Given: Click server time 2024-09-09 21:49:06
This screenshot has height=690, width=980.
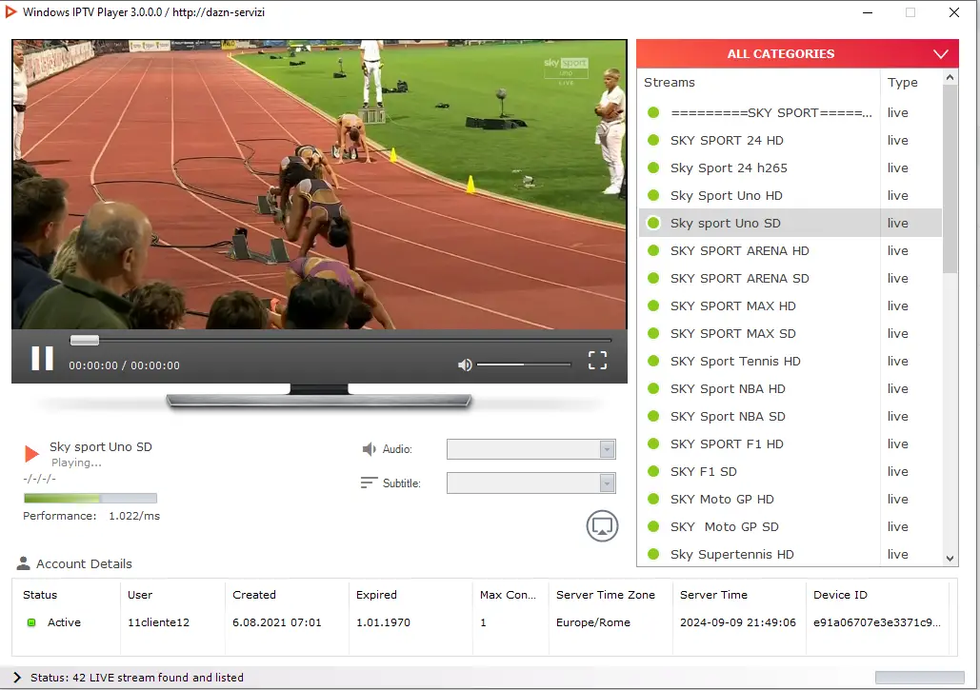Looking at the screenshot, I should 738,622.
